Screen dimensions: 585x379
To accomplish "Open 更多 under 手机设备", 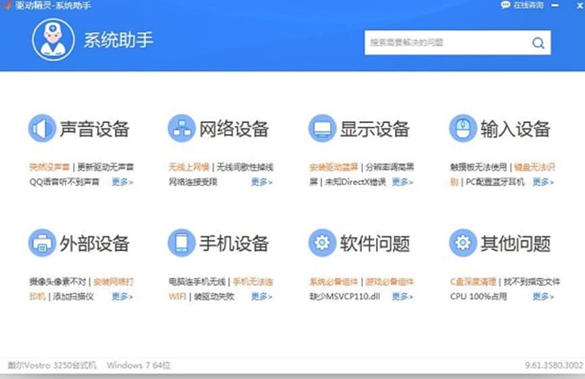I will click(262, 296).
